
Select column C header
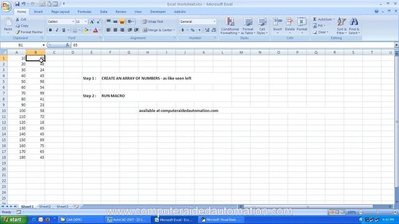tap(54, 52)
